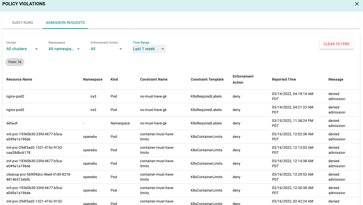
Task: Click 03/16/2022, 12:29:53 AM reported time
Action: [x=293, y=177]
